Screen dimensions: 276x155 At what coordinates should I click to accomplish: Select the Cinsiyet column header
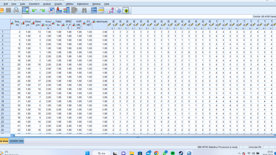(26, 24)
